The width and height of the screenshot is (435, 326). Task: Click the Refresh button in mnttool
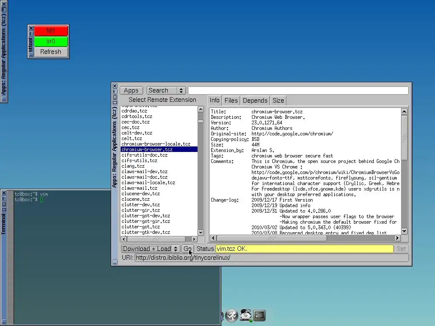point(51,52)
